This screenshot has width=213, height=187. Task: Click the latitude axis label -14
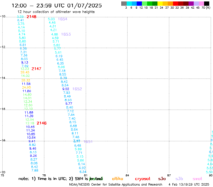[x=3, y=78]
